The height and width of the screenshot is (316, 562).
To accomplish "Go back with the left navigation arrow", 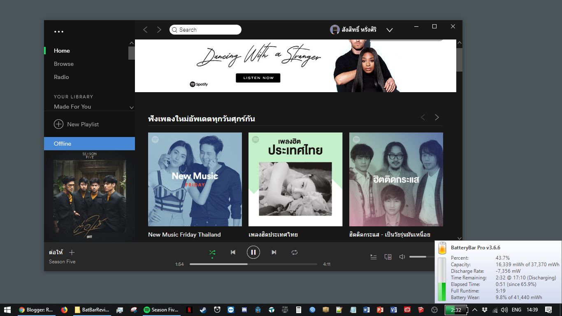I will tap(145, 30).
